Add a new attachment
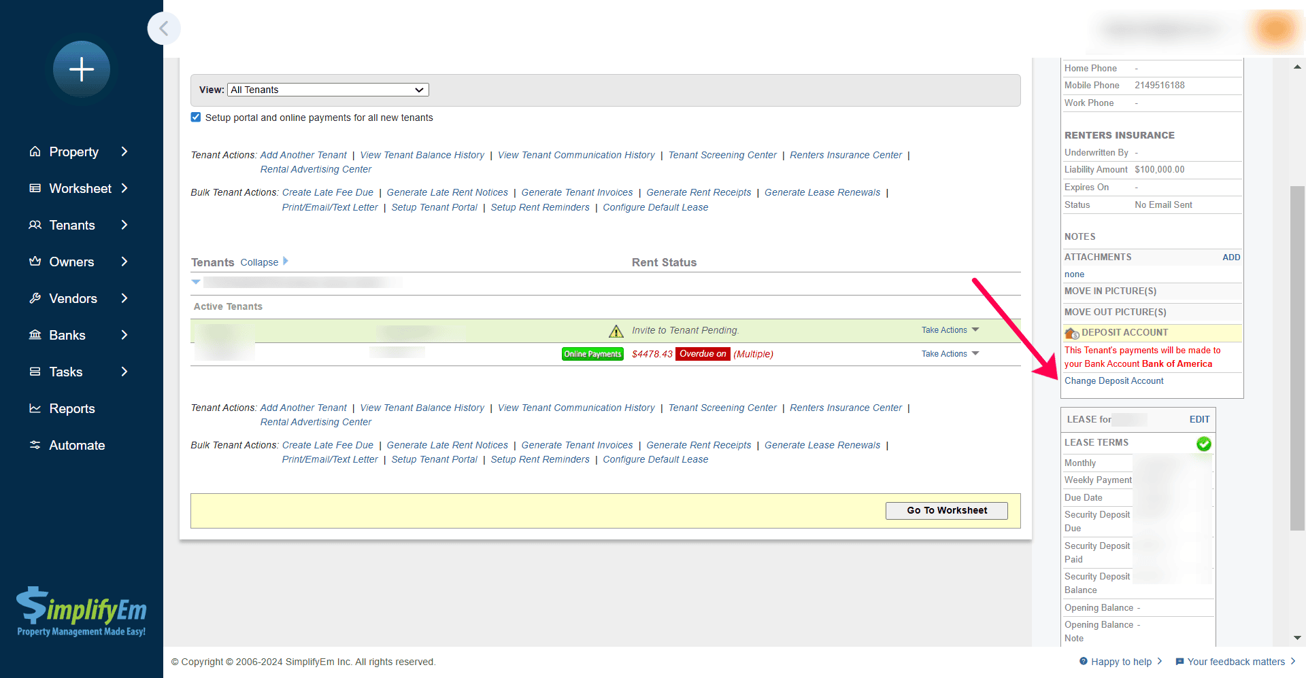 coord(1230,257)
